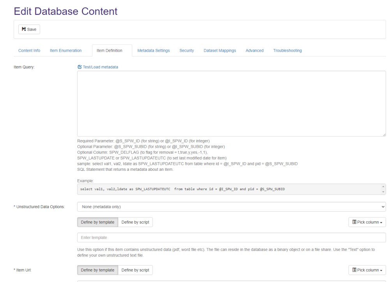This screenshot has width=388, height=282.
Task: Select the Security tab
Action: 187,51
